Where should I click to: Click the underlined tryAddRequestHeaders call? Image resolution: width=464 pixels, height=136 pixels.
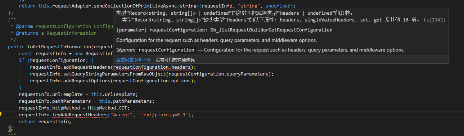click(80, 115)
